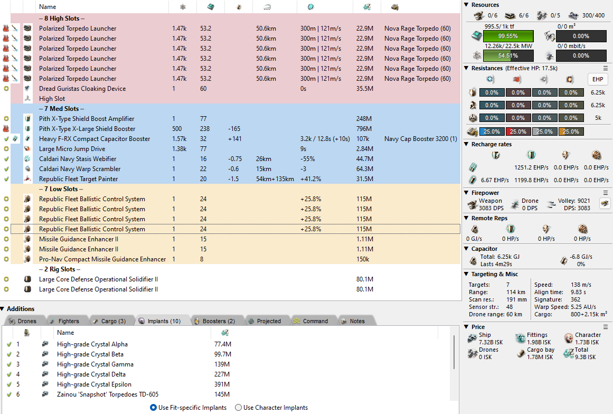Click the price column header icon

point(366,7)
